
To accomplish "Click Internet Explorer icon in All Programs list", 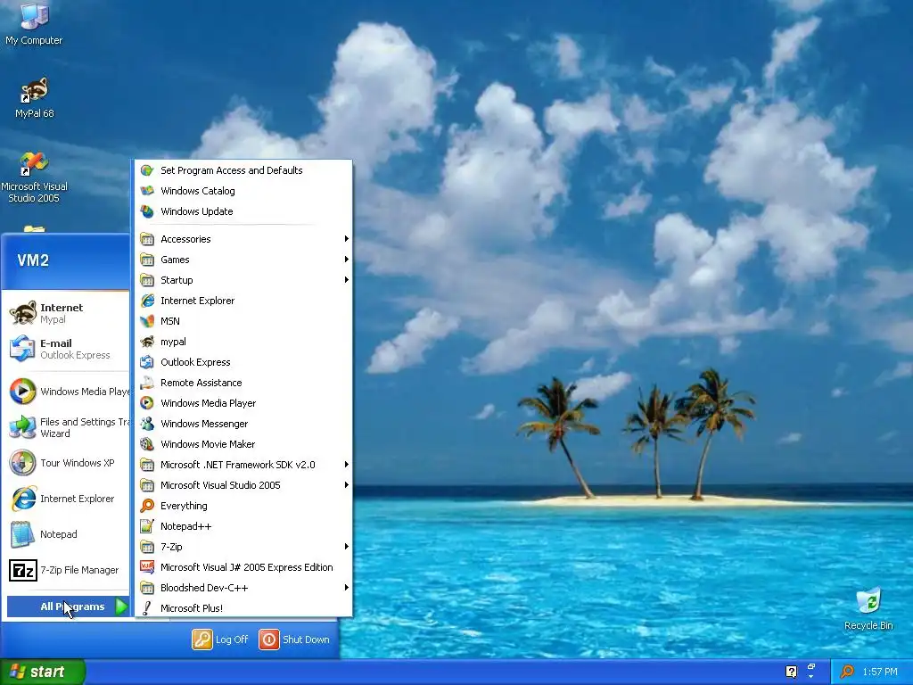I will click(x=147, y=301).
